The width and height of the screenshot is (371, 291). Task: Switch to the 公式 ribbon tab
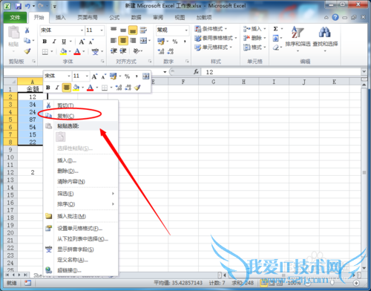[x=114, y=17]
